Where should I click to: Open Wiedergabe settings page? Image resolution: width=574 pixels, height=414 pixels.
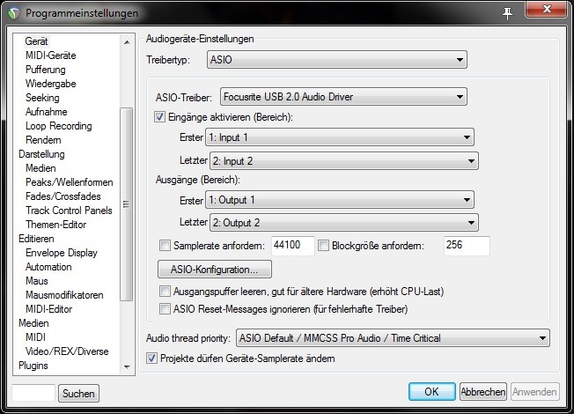(x=51, y=84)
